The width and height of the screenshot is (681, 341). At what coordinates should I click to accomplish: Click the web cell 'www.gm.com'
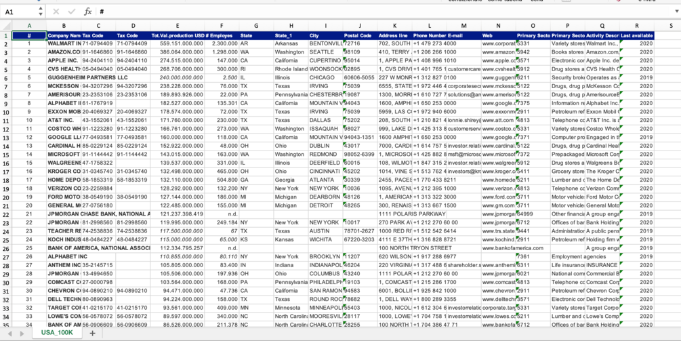coord(498,205)
